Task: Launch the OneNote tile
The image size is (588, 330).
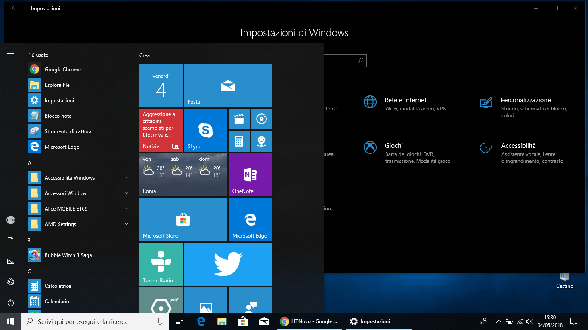Action: (x=251, y=175)
